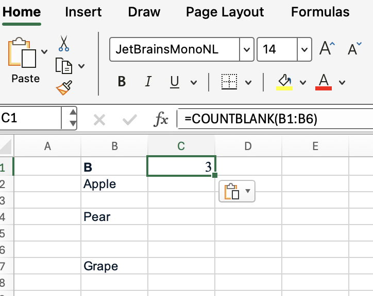The width and height of the screenshot is (373, 296).
Task: Open the Formulas tab
Action: 320,12
